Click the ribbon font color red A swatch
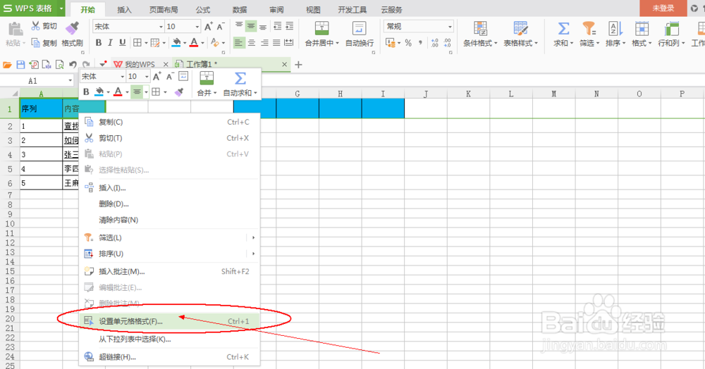This screenshot has height=369, width=705. pos(194,43)
